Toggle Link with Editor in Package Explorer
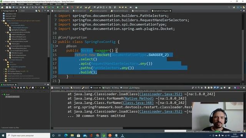Screen dimensions: 246x138 39,11
